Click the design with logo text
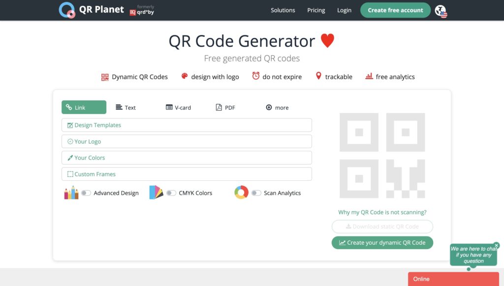 coord(215,77)
